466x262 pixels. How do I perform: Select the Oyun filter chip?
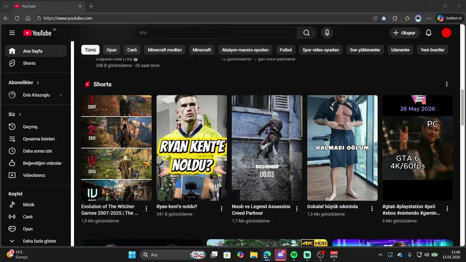(x=111, y=50)
